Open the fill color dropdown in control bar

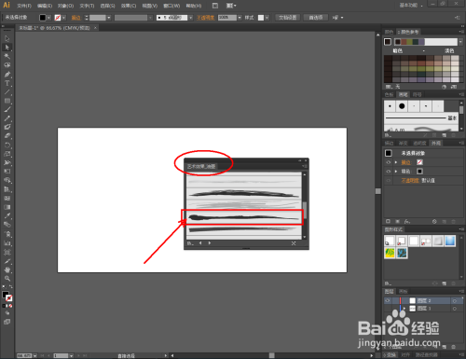[48, 18]
